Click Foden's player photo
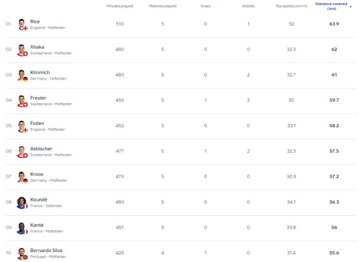Viewport: 359px width, 262px height. [x=22, y=126]
